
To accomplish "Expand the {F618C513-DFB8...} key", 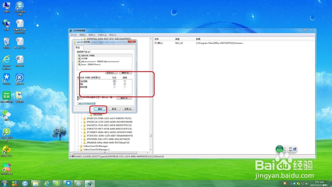I will [x=82, y=118].
